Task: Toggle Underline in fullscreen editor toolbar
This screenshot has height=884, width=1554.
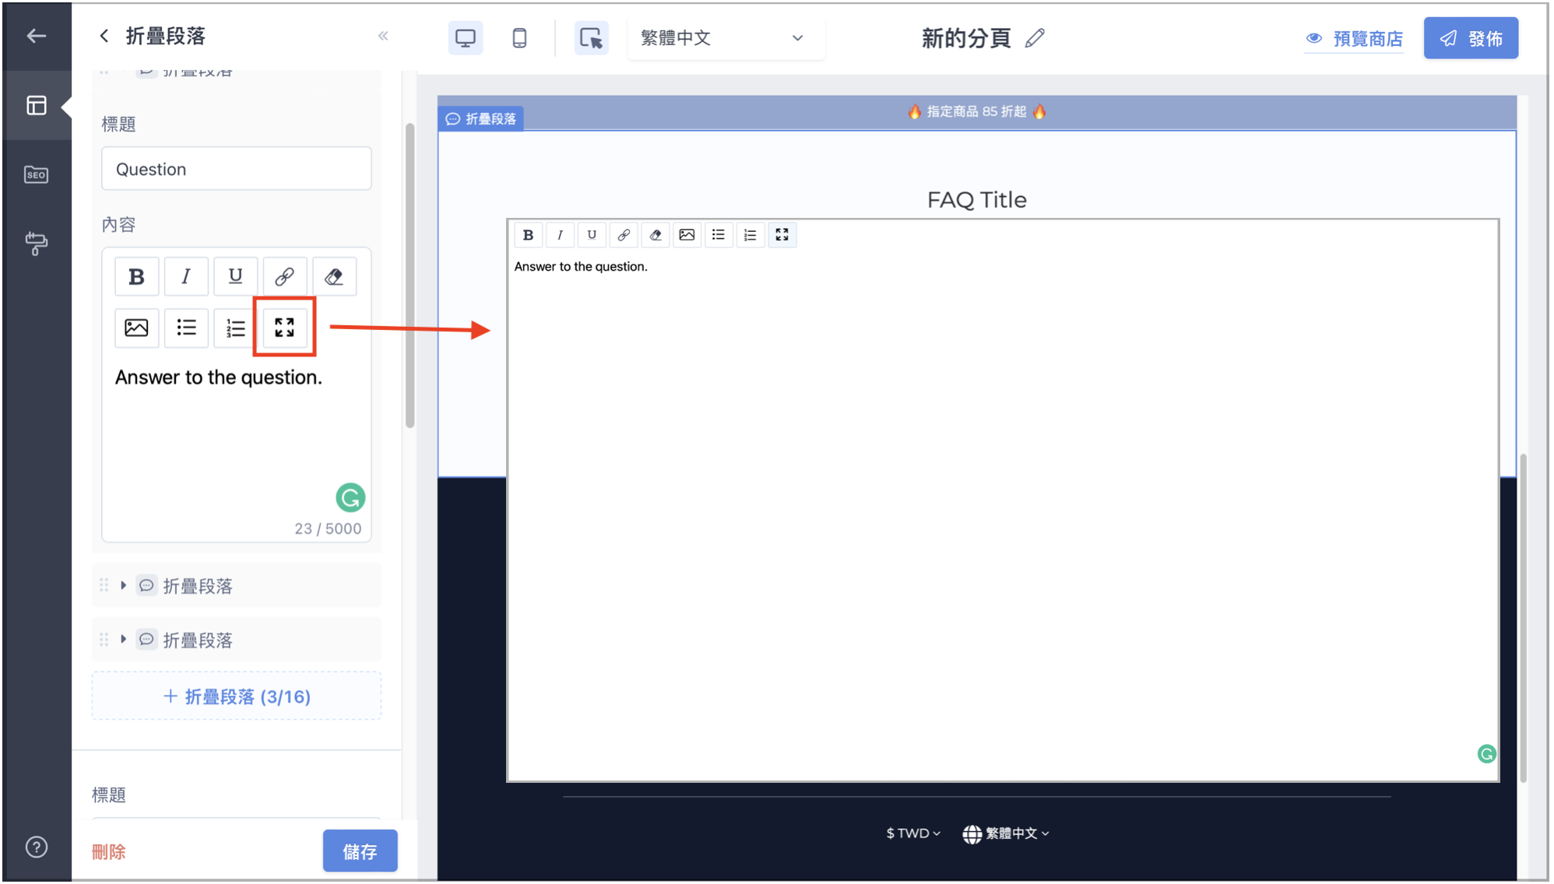Action: click(592, 235)
